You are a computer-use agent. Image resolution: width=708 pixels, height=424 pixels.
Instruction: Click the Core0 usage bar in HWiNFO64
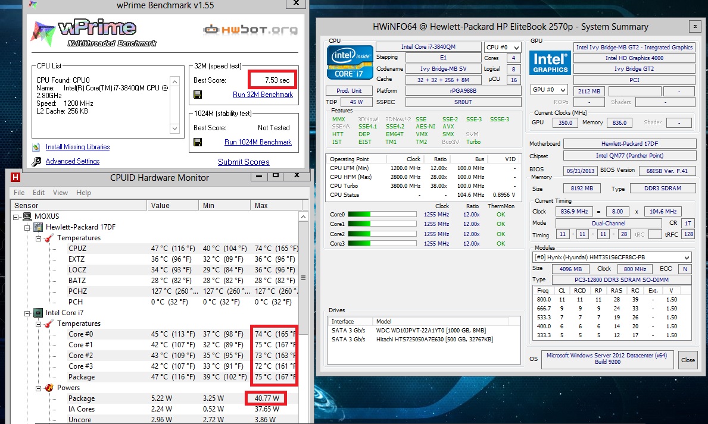(382, 214)
